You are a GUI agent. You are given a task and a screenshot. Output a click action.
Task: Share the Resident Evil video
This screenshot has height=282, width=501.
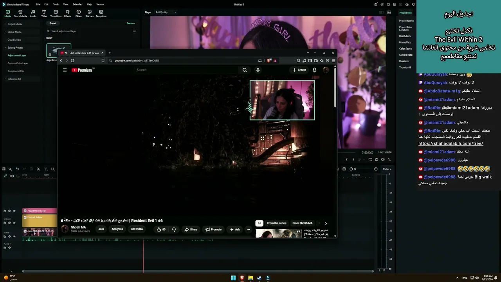click(x=191, y=230)
